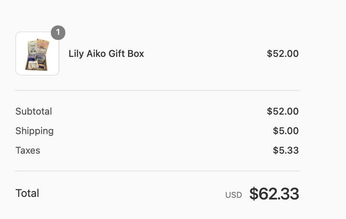Viewport: 346px width, 219px height.
Task: Click the divider line above Total
Action: 157,171
